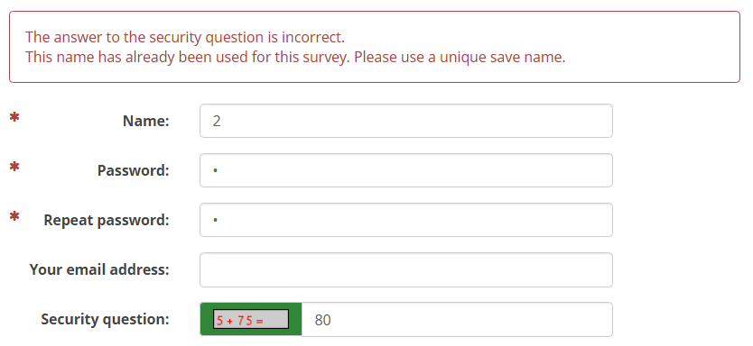Click the empty right area of the red alert box
The image size is (753, 346).
click(653, 47)
